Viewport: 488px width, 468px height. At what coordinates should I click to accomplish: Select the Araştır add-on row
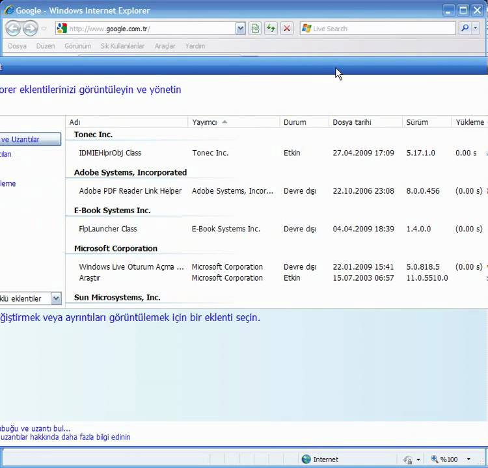pos(277,278)
